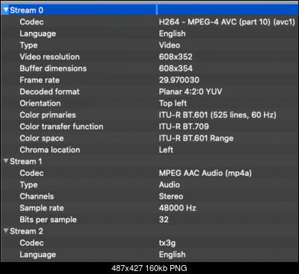Select the Chroma location label
The width and height of the screenshot is (299, 274).
(50, 150)
